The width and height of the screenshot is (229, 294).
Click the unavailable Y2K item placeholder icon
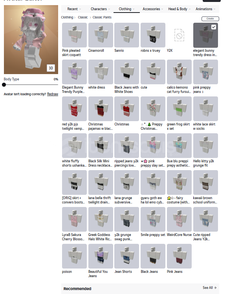coord(179,35)
